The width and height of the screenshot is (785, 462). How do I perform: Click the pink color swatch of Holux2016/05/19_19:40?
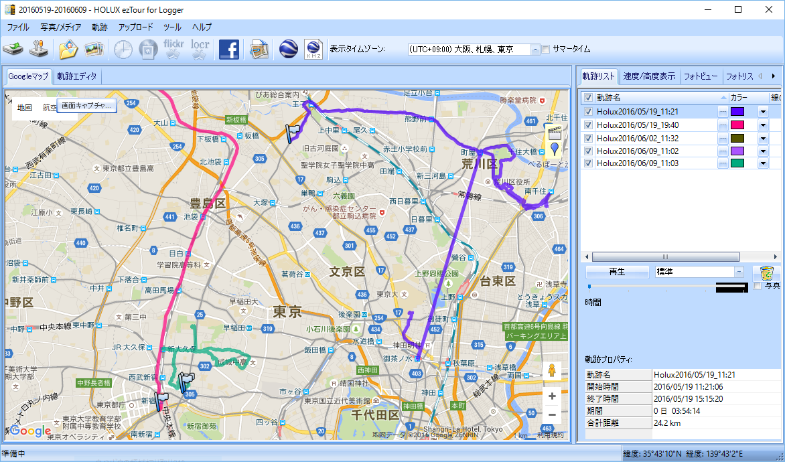737,125
